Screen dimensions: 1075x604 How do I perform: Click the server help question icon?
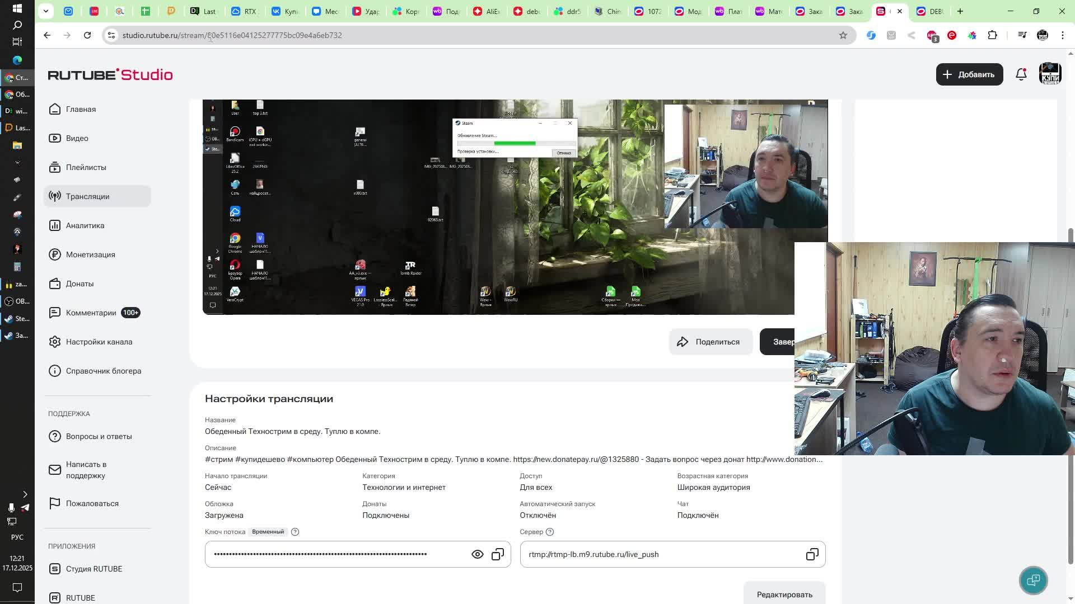pos(550,532)
